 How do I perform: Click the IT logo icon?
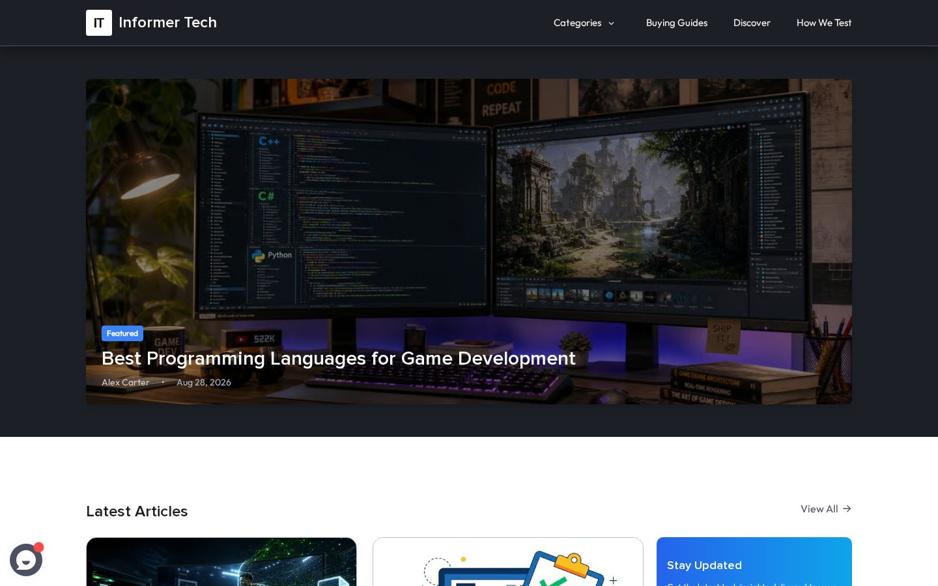99,23
